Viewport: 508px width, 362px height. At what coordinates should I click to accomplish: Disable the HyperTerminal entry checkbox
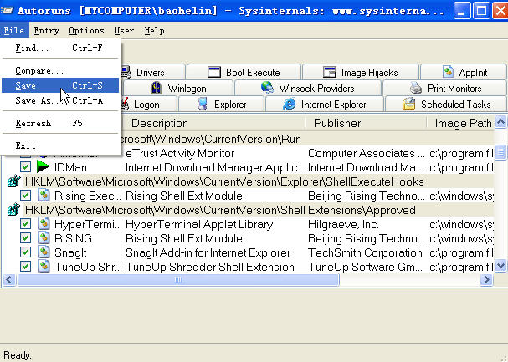[x=26, y=224]
